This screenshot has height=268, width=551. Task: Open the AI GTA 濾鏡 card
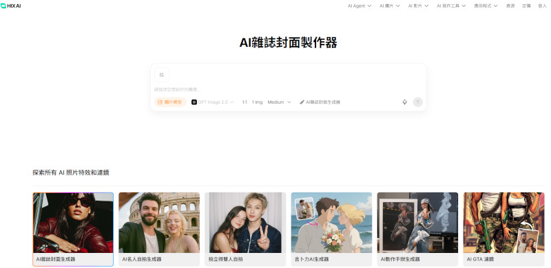tap(503, 229)
